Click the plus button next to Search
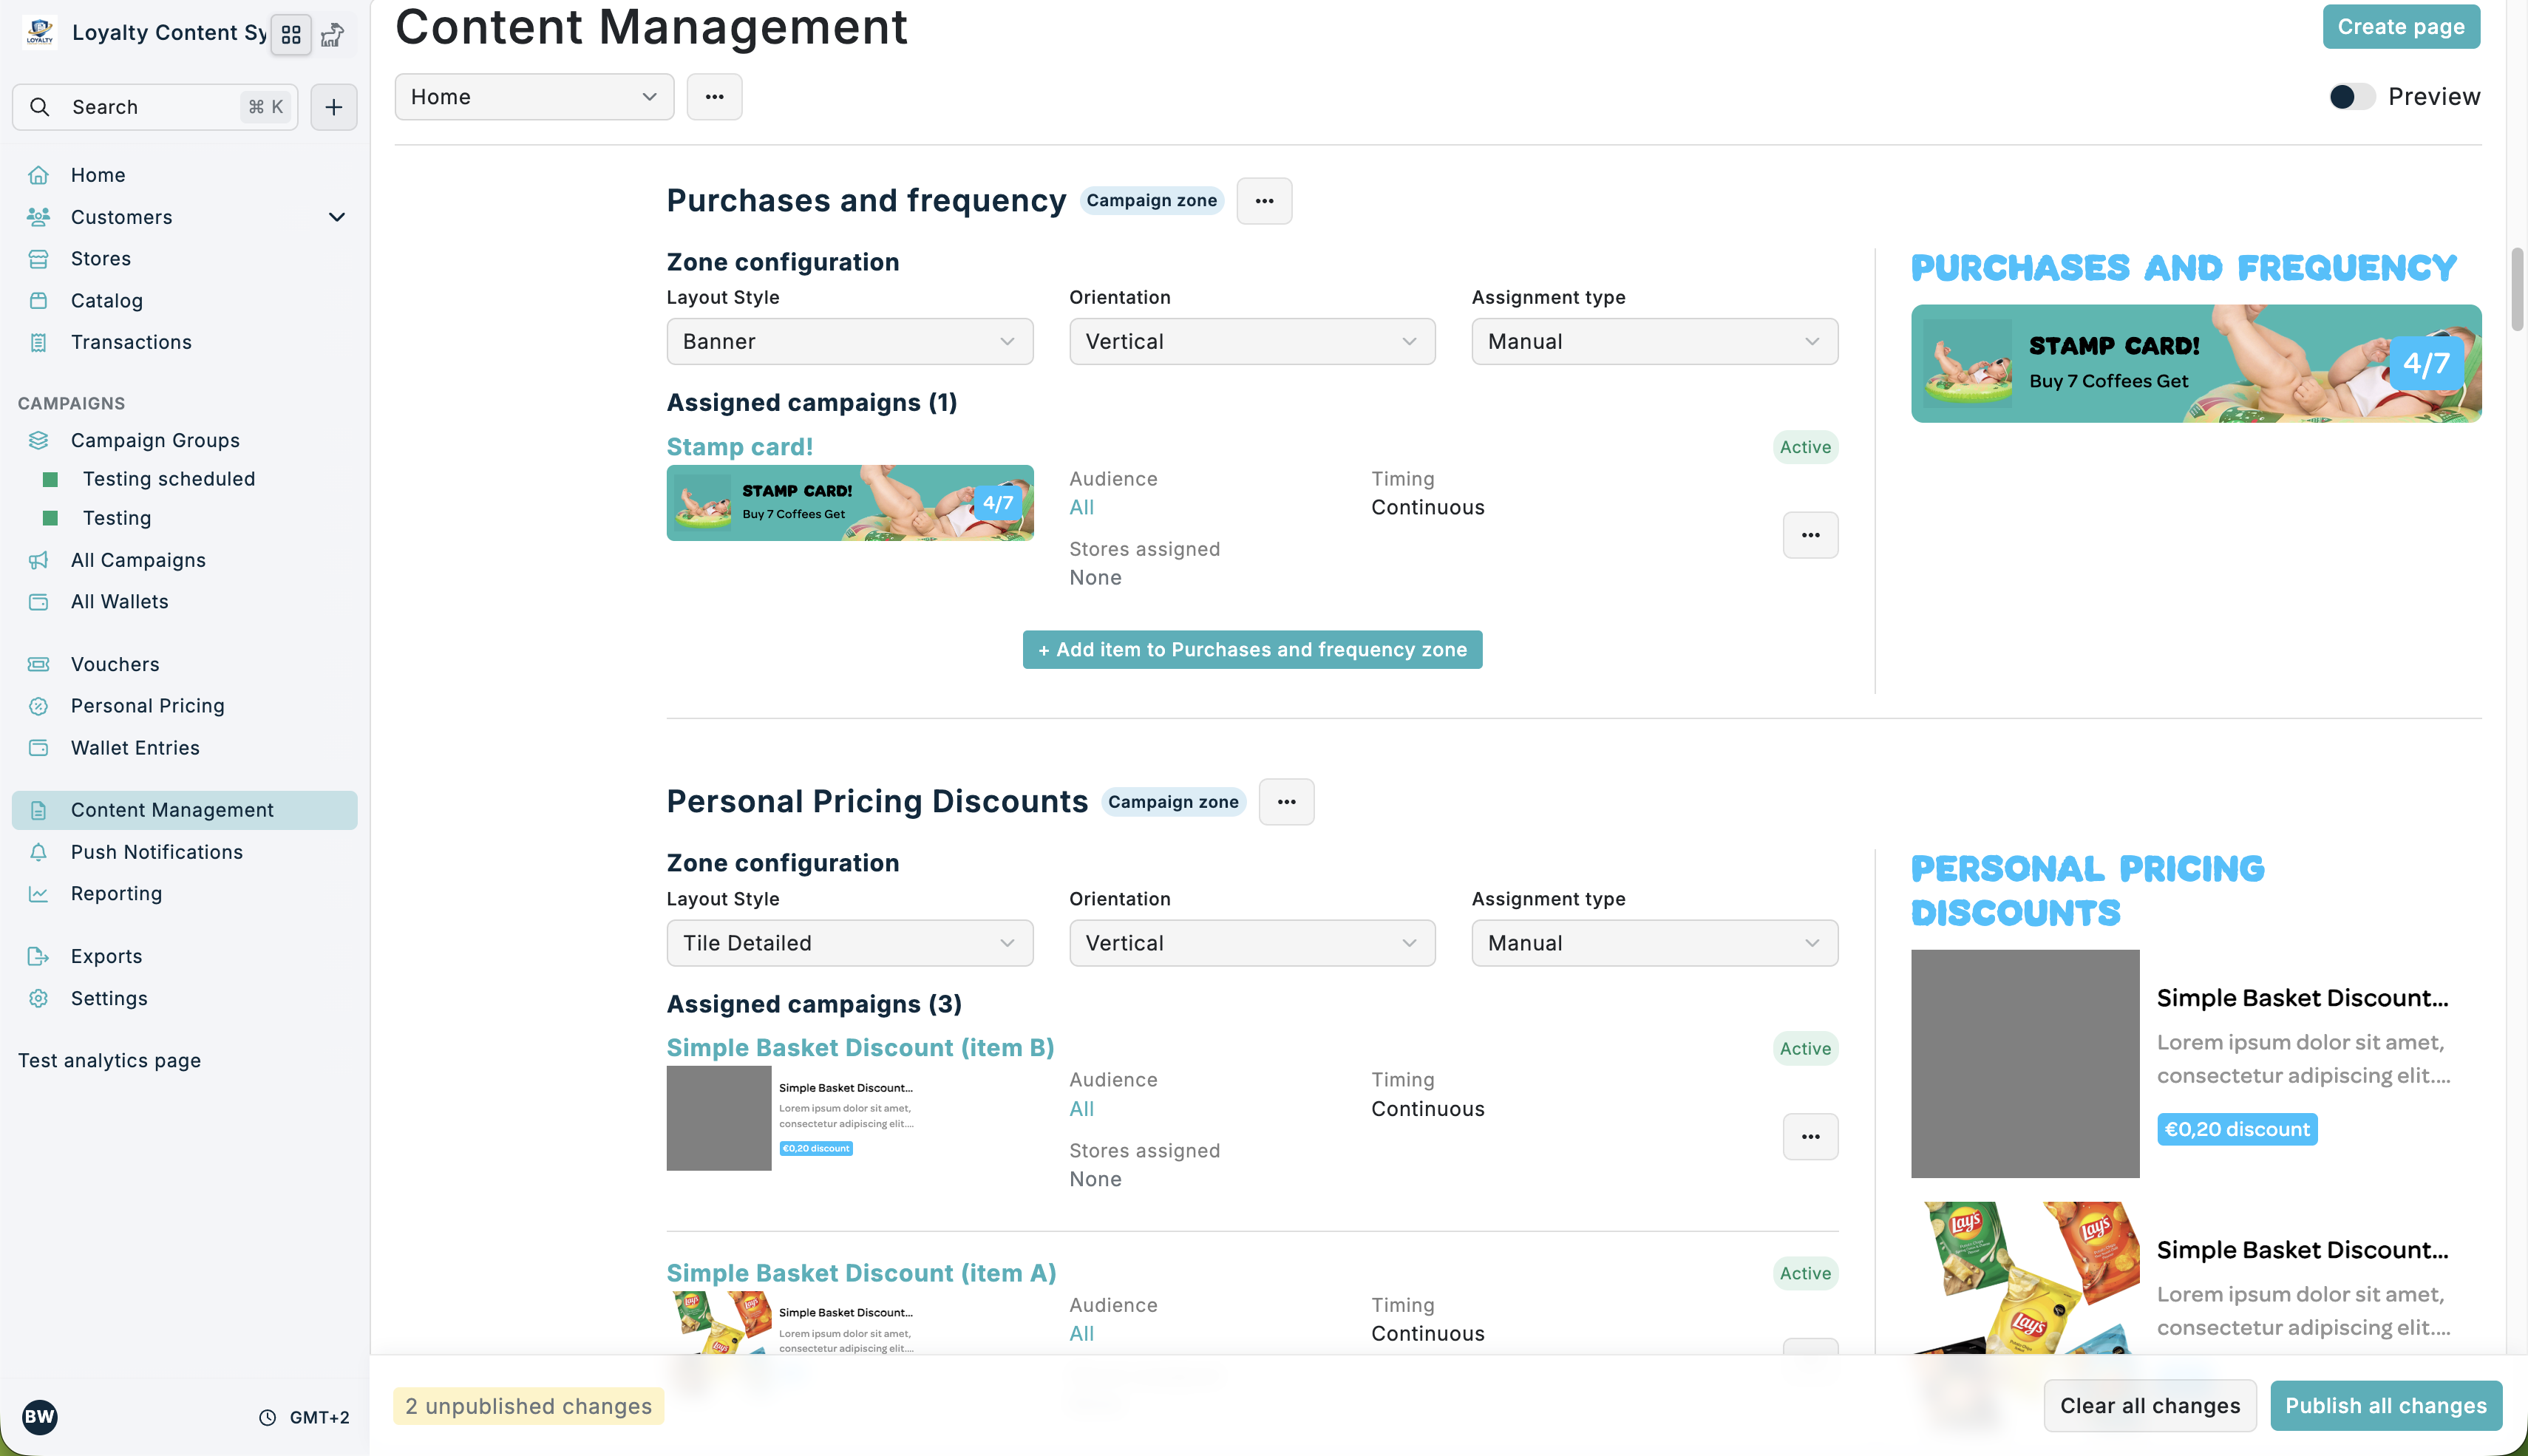The width and height of the screenshot is (2528, 1456). click(x=334, y=107)
